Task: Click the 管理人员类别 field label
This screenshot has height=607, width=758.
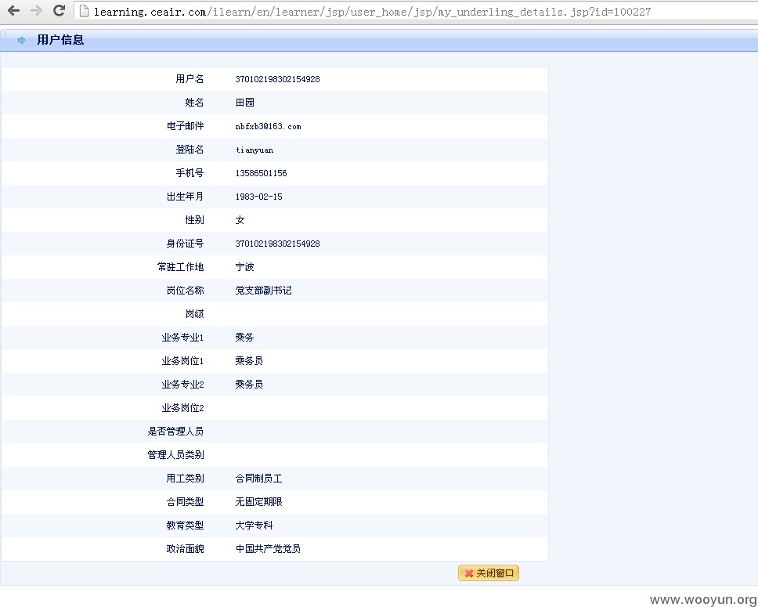Action: click(175, 454)
